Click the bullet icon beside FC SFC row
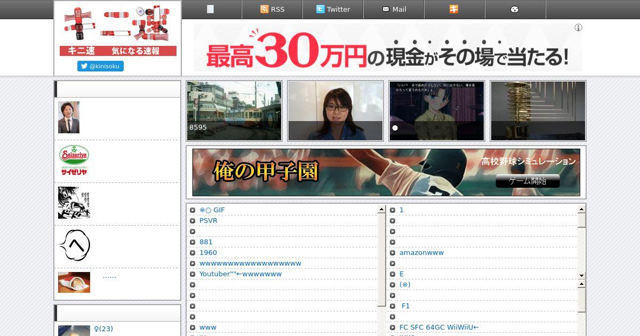Viewport: 640px width, 336px height. [x=393, y=327]
